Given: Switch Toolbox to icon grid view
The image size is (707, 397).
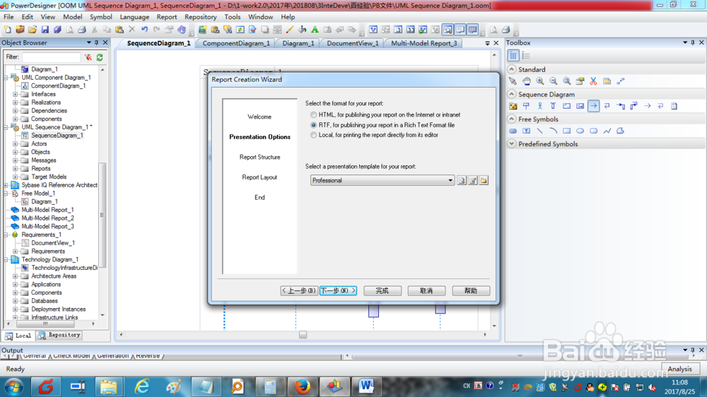Looking at the screenshot, I should (513, 56).
